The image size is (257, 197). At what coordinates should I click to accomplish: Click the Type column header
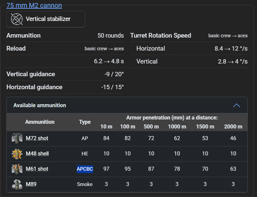click(85, 122)
